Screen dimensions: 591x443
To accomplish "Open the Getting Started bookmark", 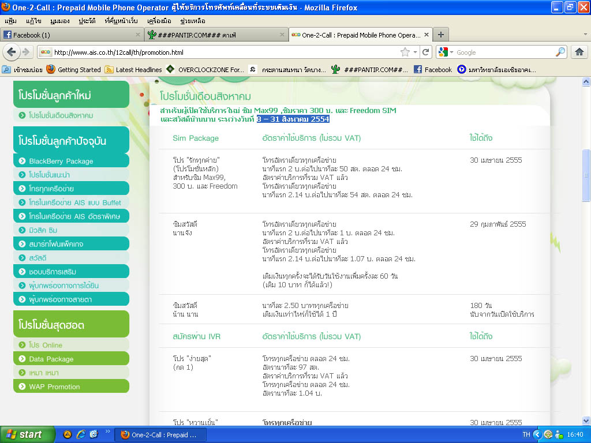I will coord(74,69).
